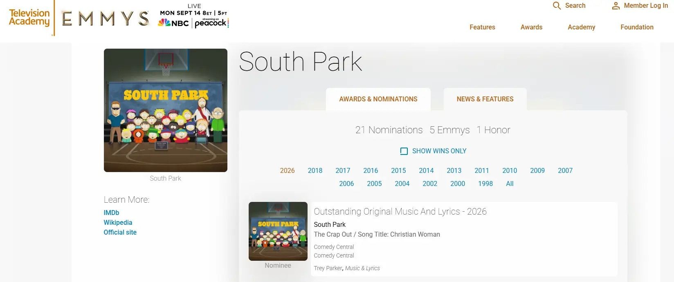
Task: Open the Wikipedia link
Action: (x=118, y=222)
